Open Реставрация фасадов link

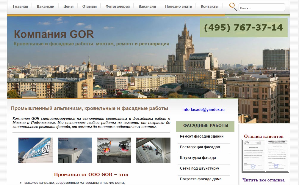click(x=200, y=147)
